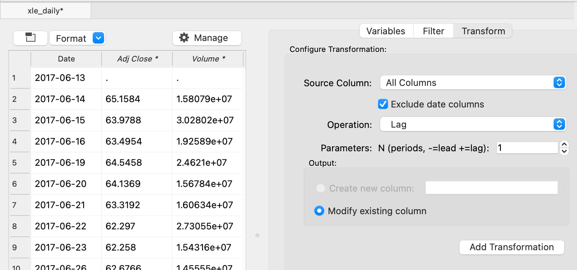Click the N periods input field
577x270 pixels.
[527, 148]
